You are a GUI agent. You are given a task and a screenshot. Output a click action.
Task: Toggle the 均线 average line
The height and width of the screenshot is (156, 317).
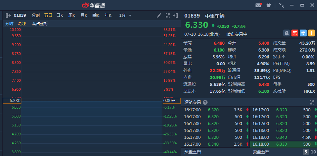click(21, 24)
